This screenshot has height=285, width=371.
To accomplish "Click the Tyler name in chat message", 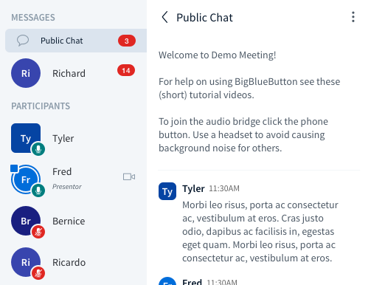I will point(193,188).
